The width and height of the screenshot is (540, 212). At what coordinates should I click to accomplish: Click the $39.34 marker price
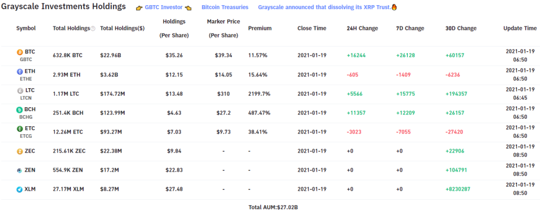click(223, 55)
